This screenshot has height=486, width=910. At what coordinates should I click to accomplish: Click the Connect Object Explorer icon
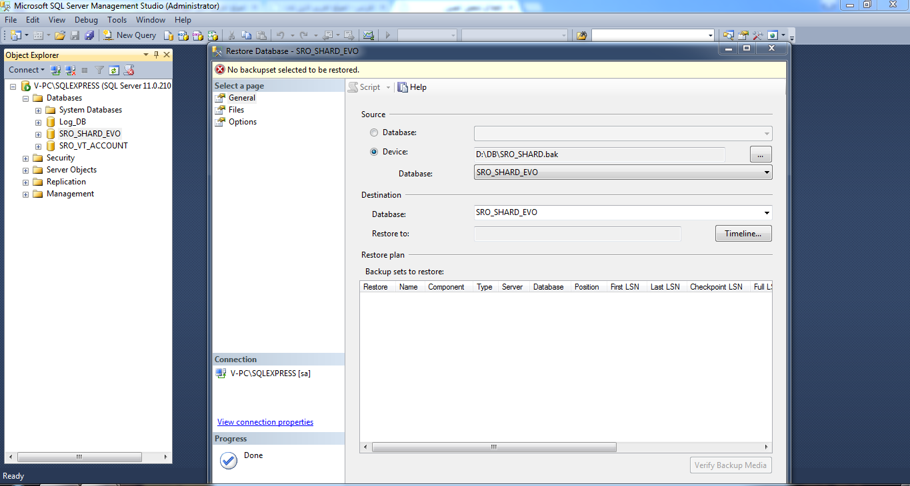[x=56, y=70]
